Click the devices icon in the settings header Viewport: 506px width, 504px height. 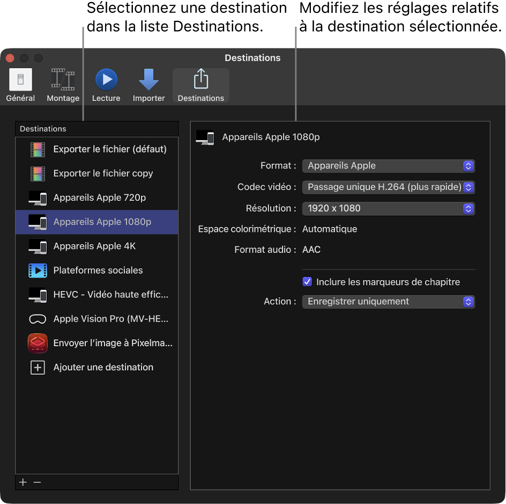click(x=205, y=137)
